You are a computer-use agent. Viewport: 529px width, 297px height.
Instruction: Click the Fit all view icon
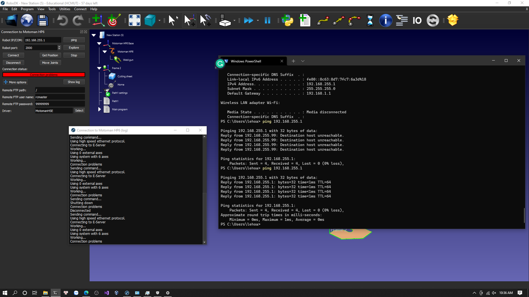134,20
